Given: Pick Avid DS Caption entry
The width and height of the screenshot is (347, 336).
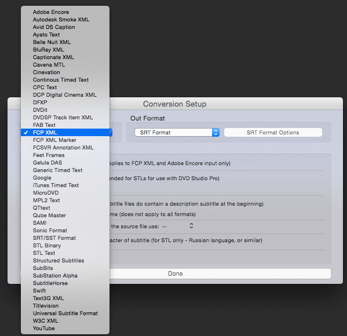Looking at the screenshot, I should click(x=65, y=27).
